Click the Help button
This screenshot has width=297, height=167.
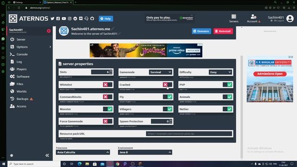point(106,19)
